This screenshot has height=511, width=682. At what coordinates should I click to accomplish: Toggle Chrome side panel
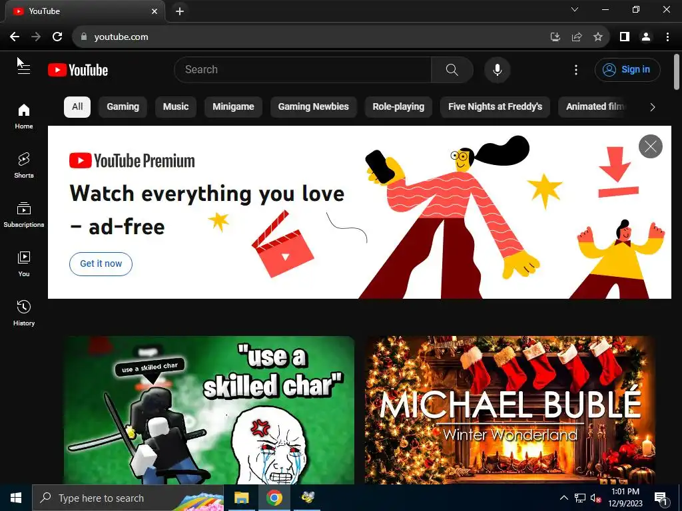point(625,37)
